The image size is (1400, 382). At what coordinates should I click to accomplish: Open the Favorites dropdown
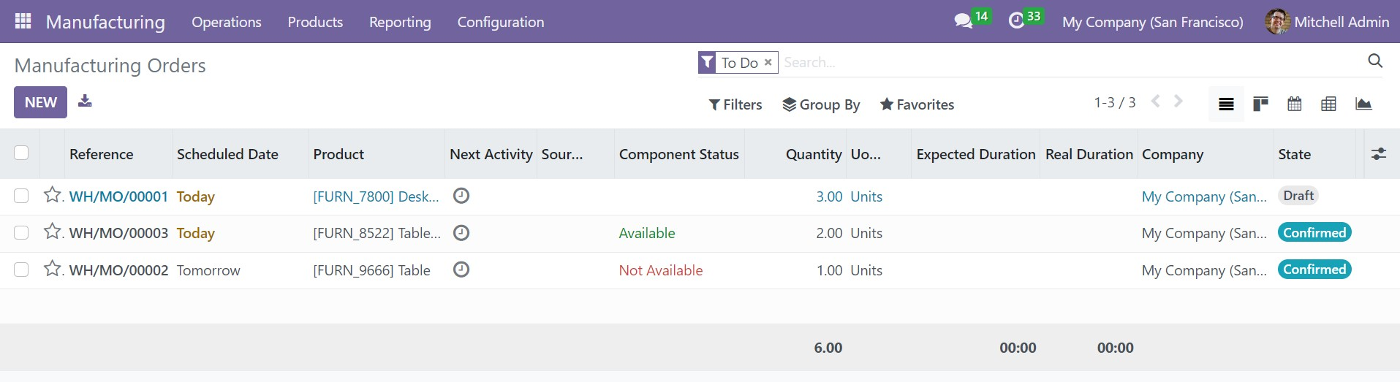(917, 104)
